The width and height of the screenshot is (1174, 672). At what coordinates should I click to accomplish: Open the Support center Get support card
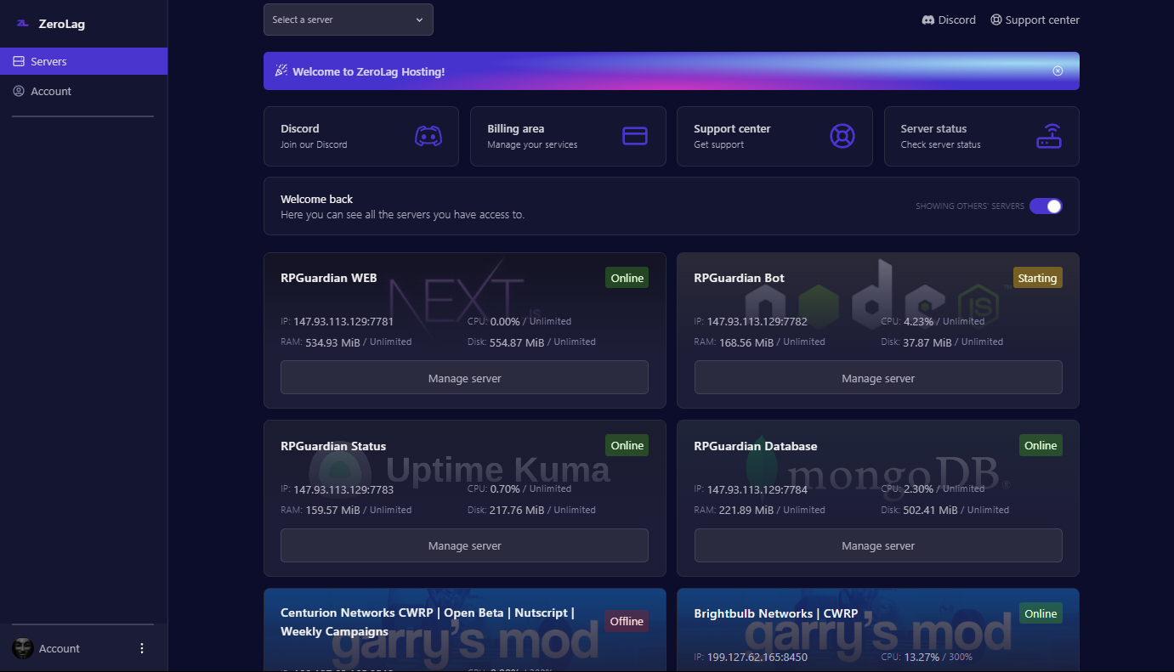click(774, 136)
